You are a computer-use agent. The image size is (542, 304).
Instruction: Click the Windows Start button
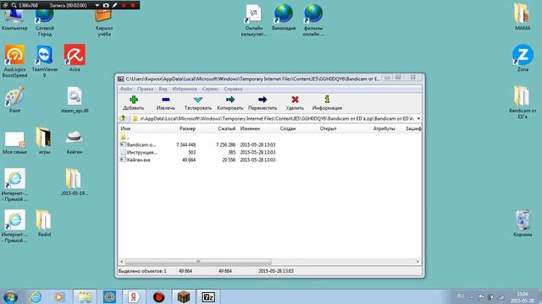(x=10, y=296)
